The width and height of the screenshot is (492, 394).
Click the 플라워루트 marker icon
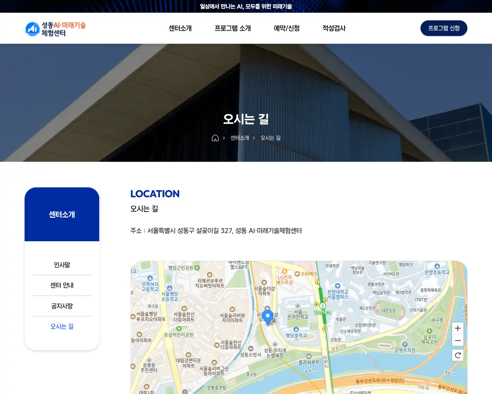click(x=309, y=356)
